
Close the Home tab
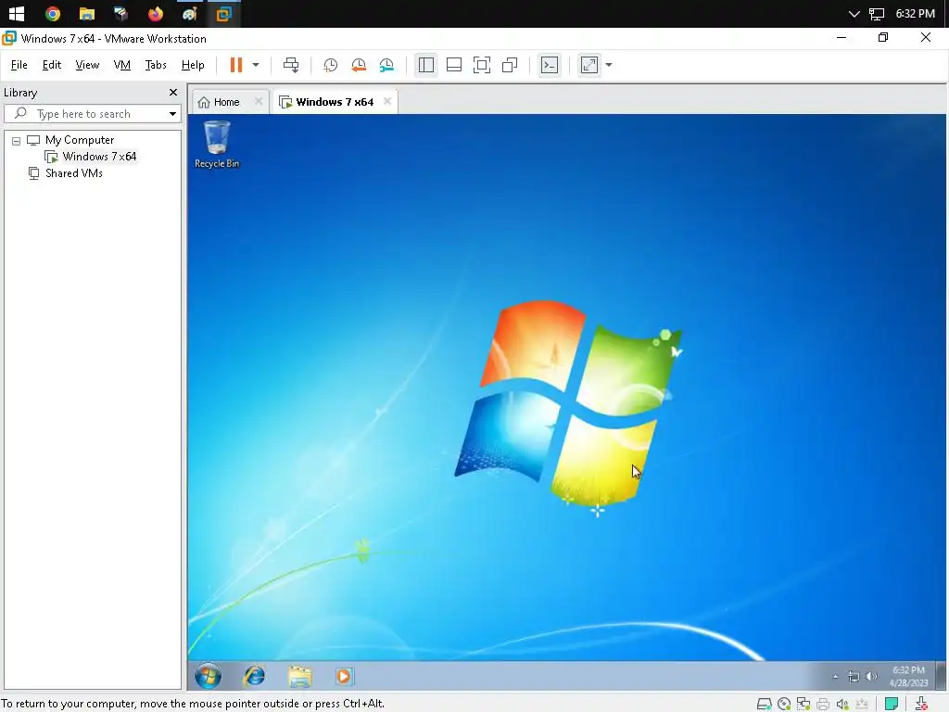tap(259, 101)
